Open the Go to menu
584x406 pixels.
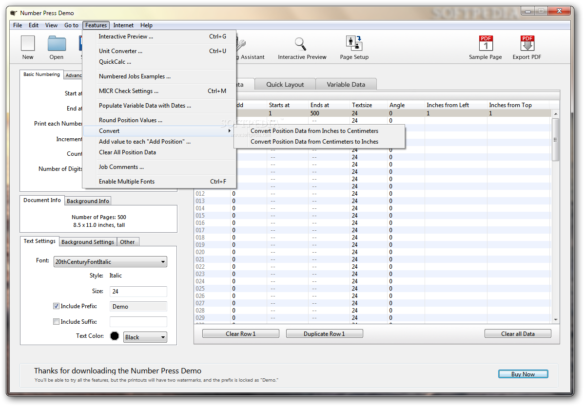pyautogui.click(x=71, y=25)
